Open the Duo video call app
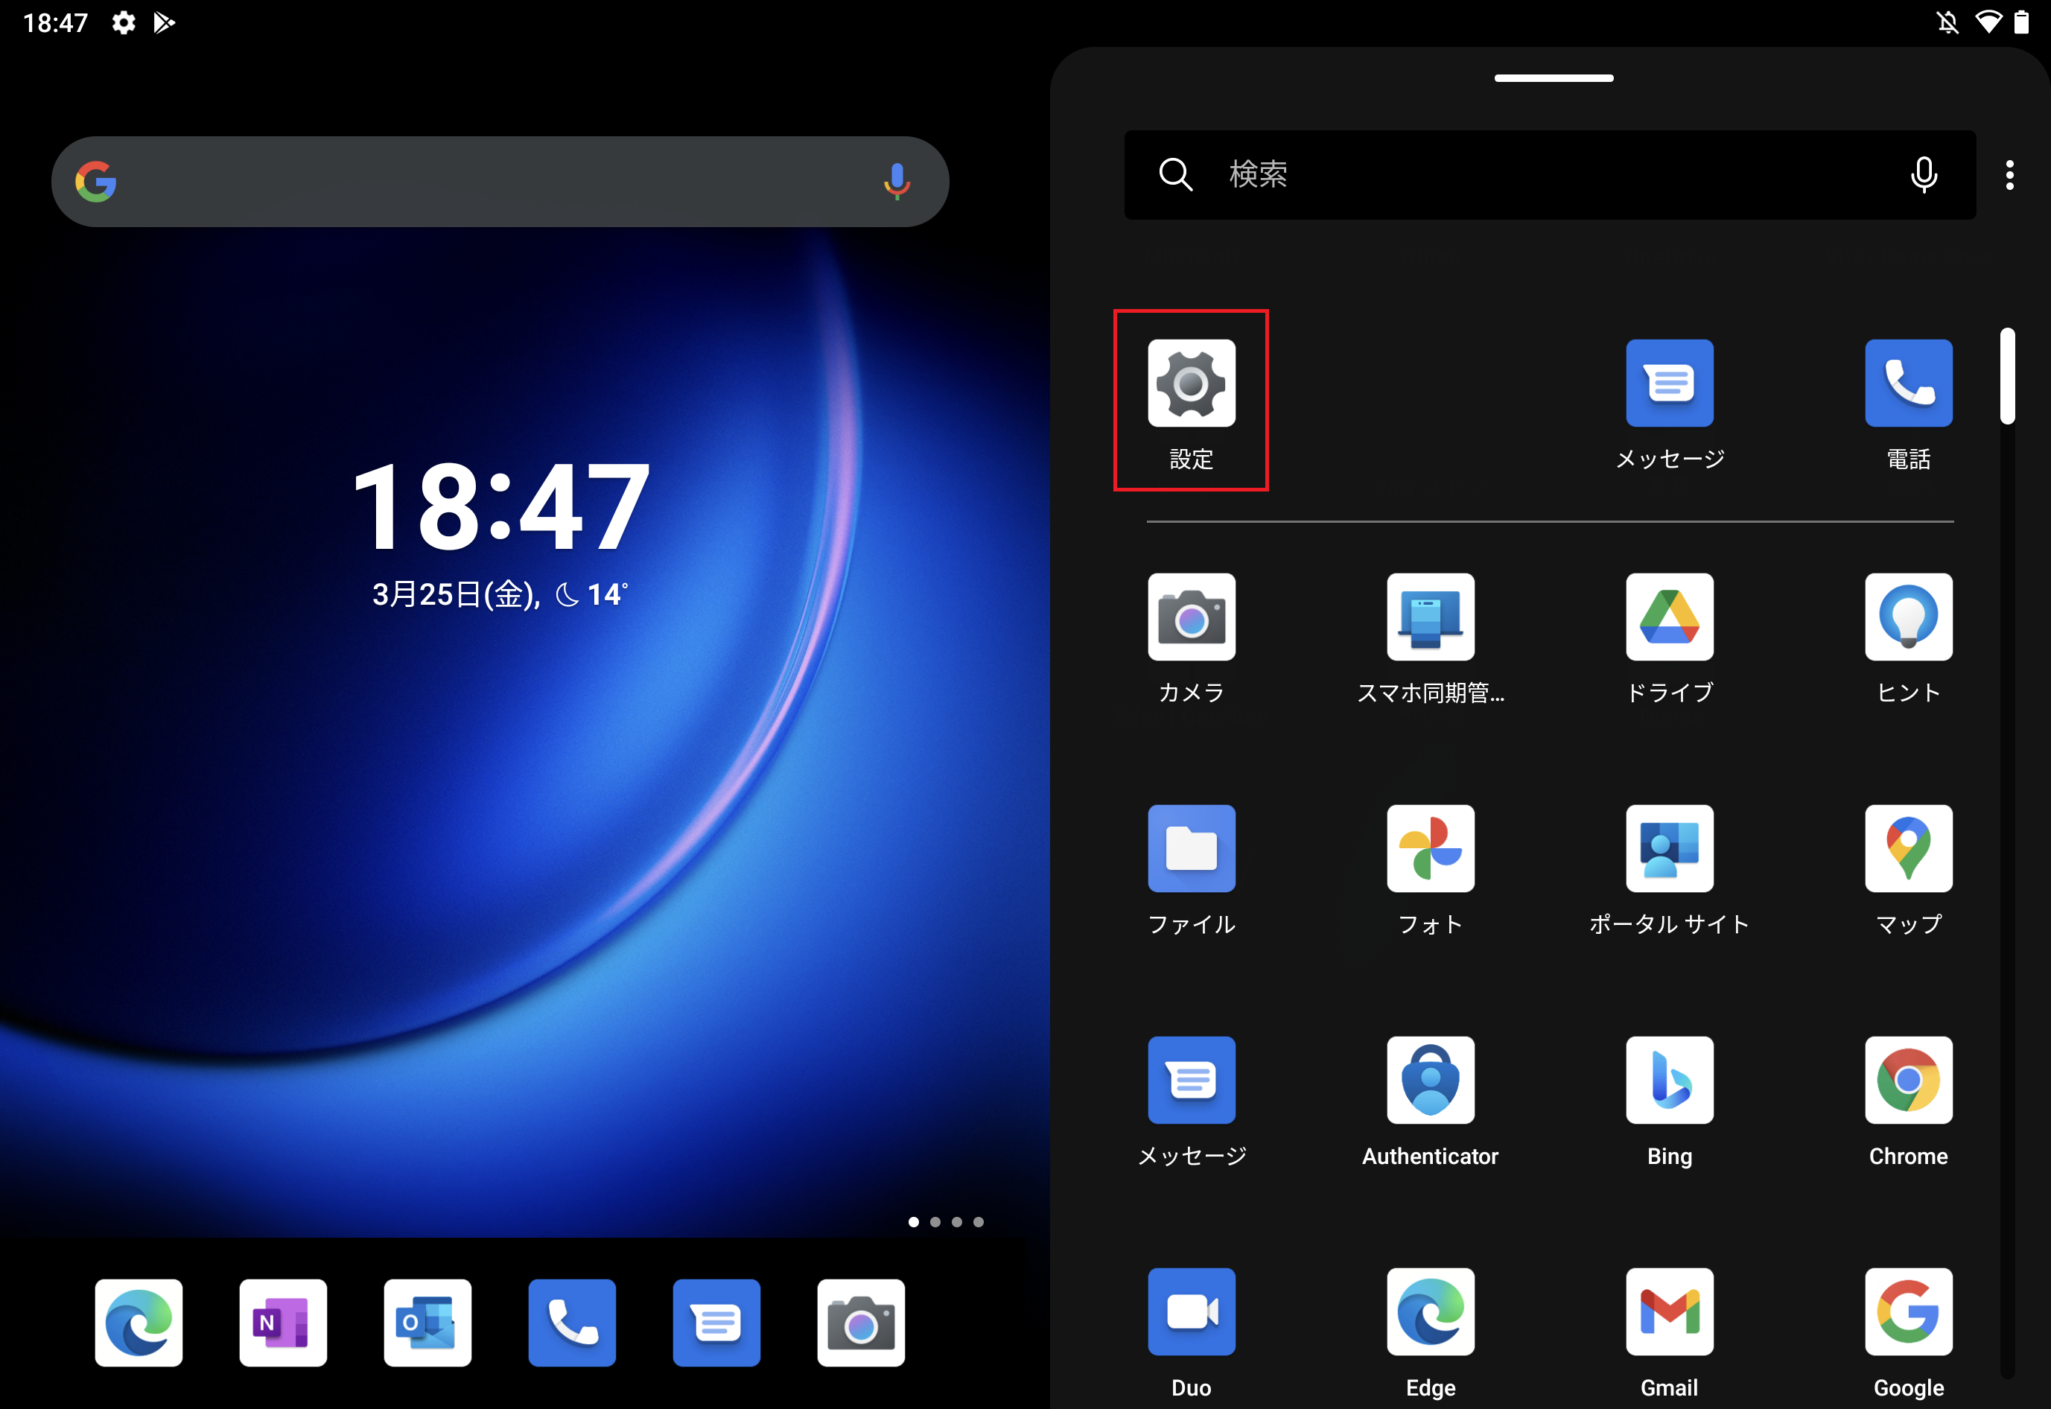Screen dimensions: 2051x1409 click(1191, 1312)
